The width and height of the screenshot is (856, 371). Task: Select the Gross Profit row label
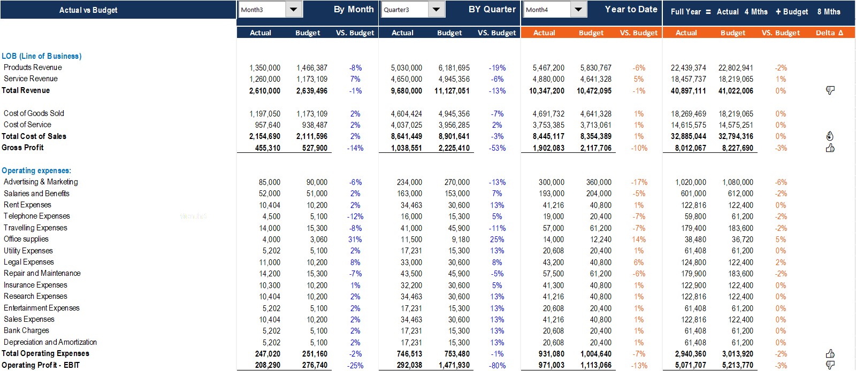click(x=22, y=148)
